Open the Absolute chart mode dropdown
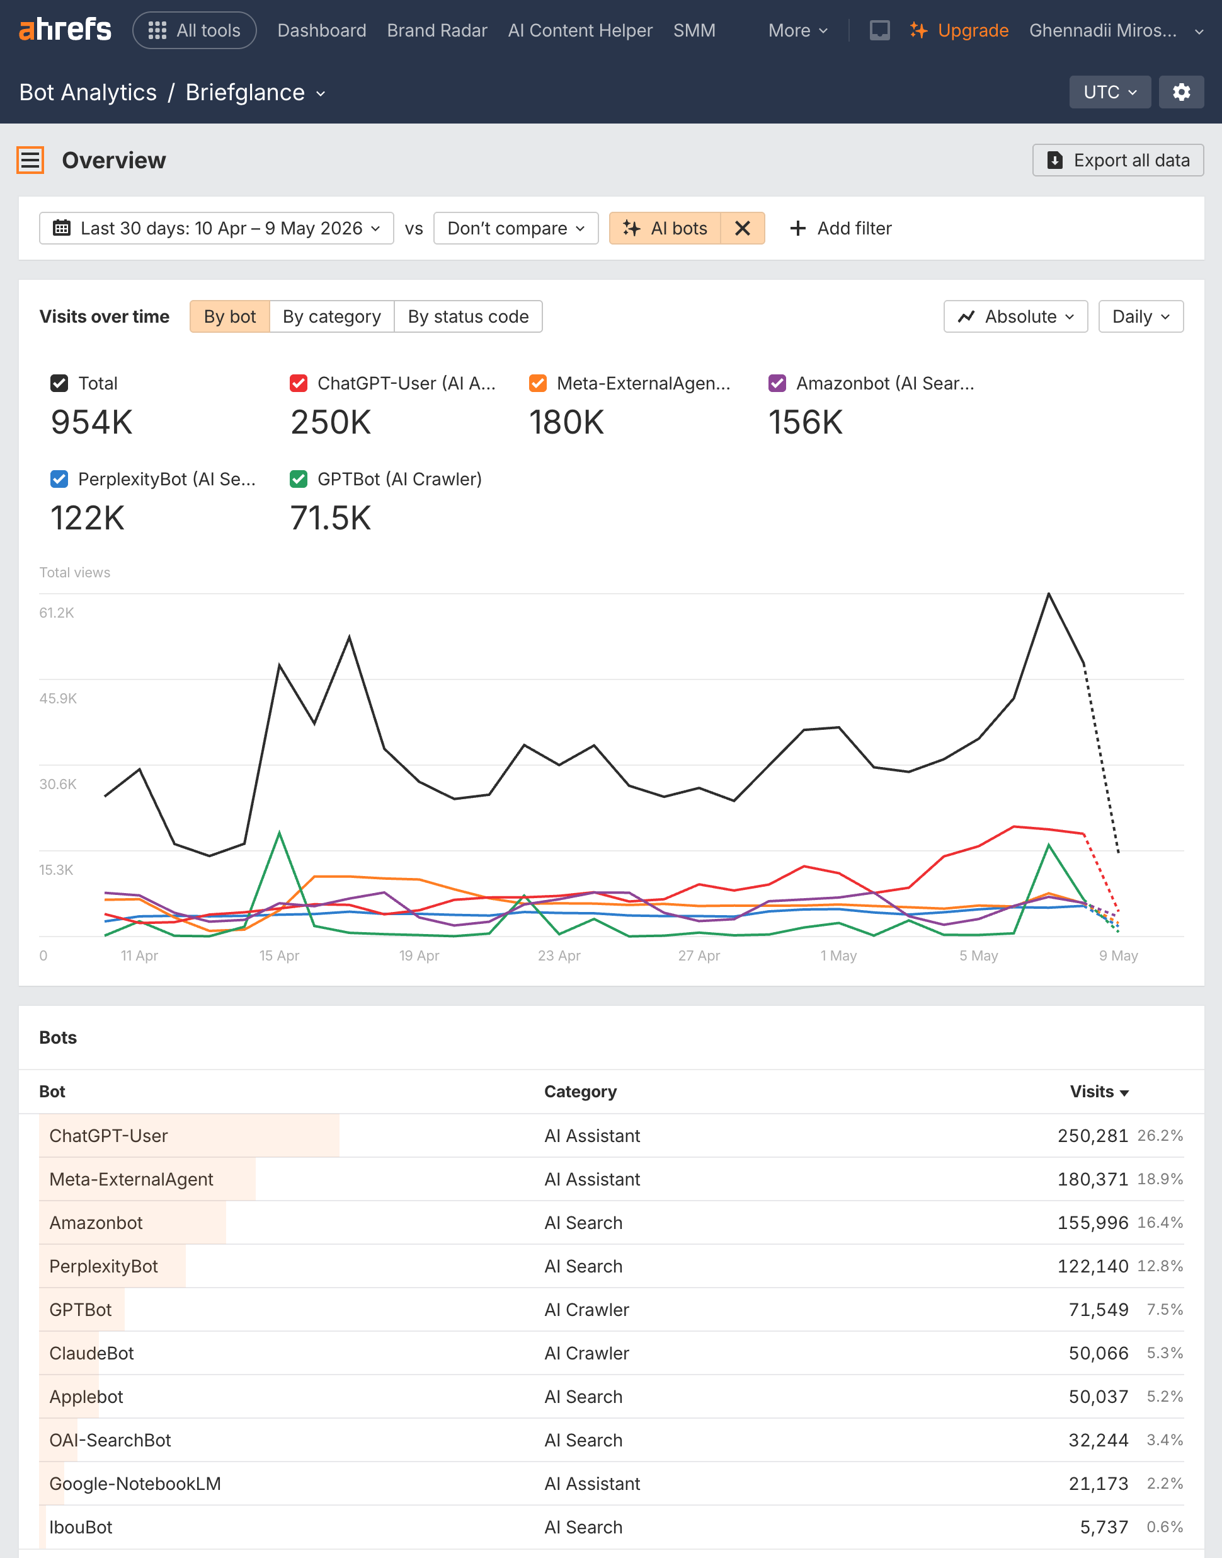Image resolution: width=1222 pixels, height=1558 pixels. (x=1015, y=316)
